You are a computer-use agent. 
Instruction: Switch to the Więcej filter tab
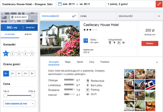(28, 34)
